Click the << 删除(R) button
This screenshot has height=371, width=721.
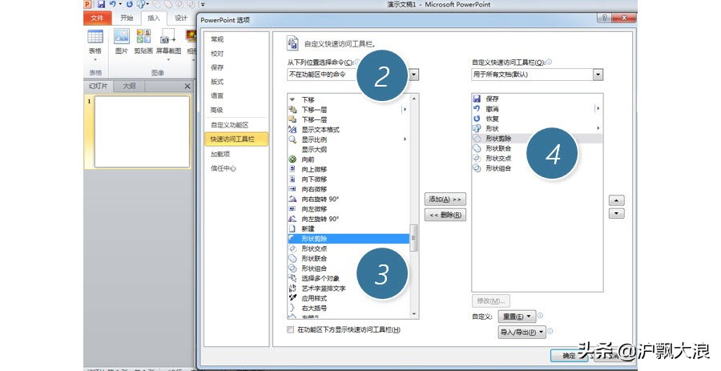pos(445,215)
